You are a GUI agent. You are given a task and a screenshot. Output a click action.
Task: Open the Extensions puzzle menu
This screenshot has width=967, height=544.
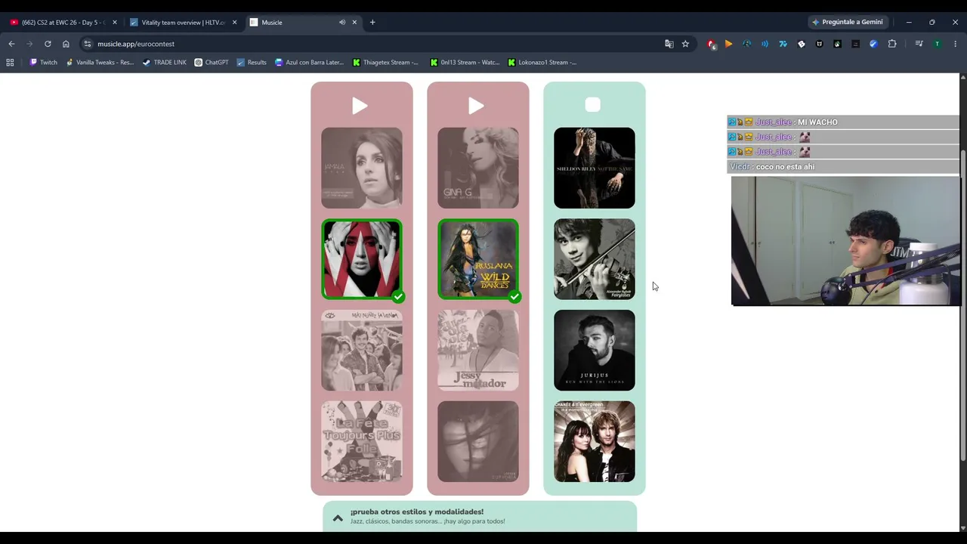pos(892,44)
